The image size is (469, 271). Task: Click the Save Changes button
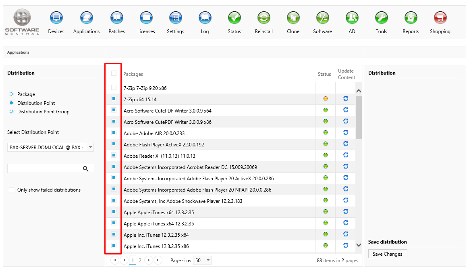pyautogui.click(x=387, y=254)
